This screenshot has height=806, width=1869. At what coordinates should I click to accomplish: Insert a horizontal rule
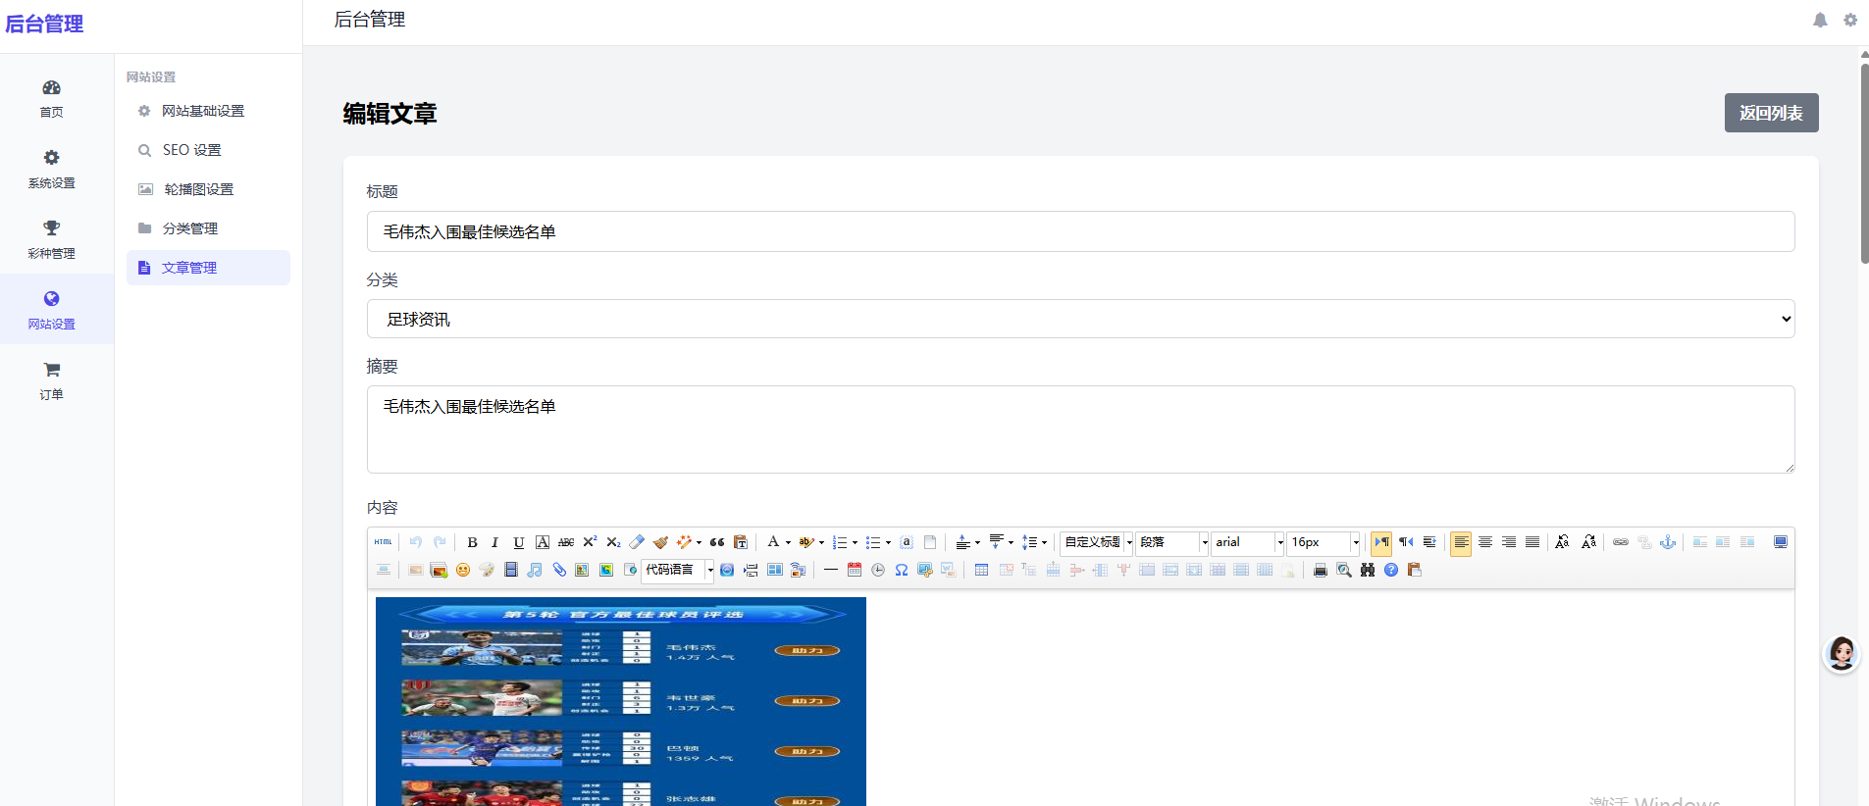[831, 570]
